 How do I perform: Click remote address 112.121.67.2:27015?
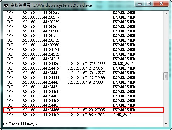[85, 68]
